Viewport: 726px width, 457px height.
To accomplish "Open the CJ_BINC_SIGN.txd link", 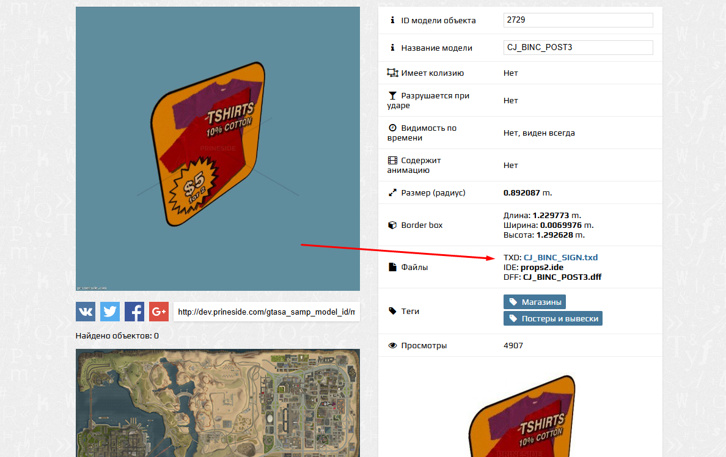I will [x=560, y=258].
